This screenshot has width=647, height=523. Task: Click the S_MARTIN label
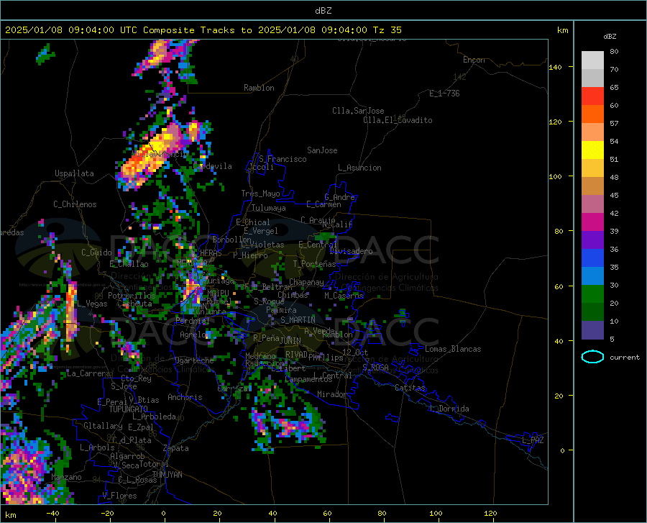(x=298, y=320)
